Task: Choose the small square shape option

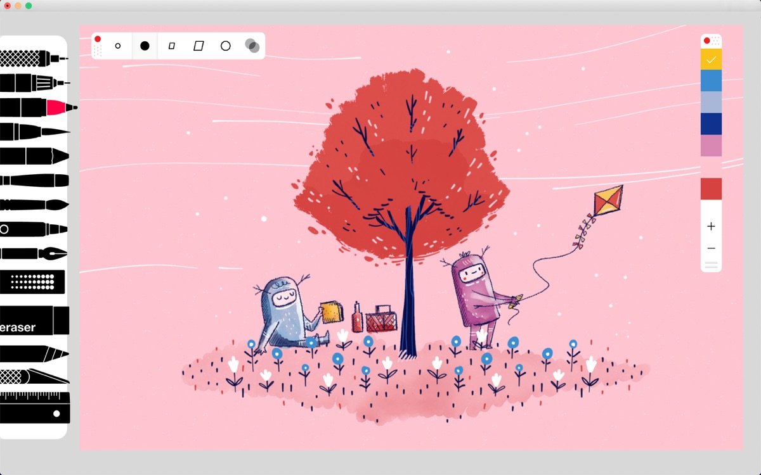Action: point(171,46)
